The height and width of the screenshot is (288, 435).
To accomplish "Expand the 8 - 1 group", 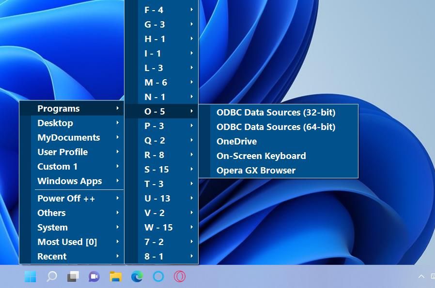I will point(161,256).
